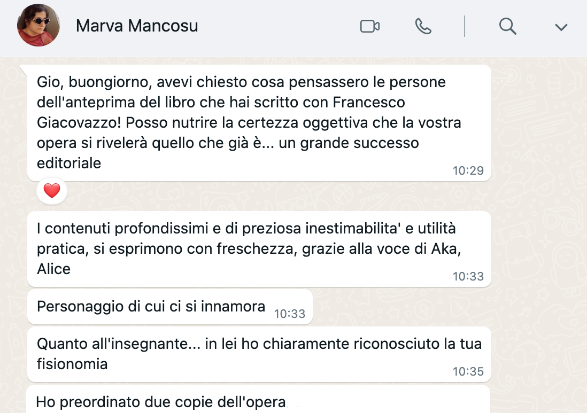
Task: Click the empty header area beside the contact name
Action: (x=273, y=27)
